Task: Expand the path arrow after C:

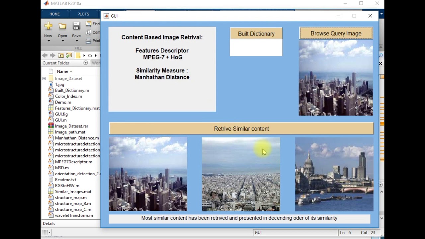Action: coord(96,55)
